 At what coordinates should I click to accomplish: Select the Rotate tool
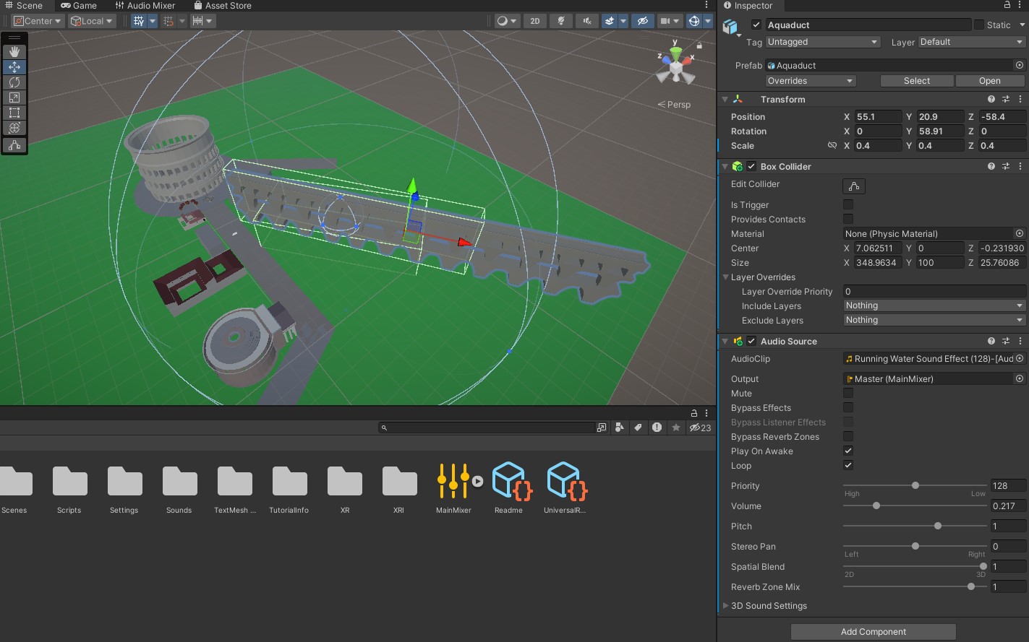pyautogui.click(x=14, y=82)
